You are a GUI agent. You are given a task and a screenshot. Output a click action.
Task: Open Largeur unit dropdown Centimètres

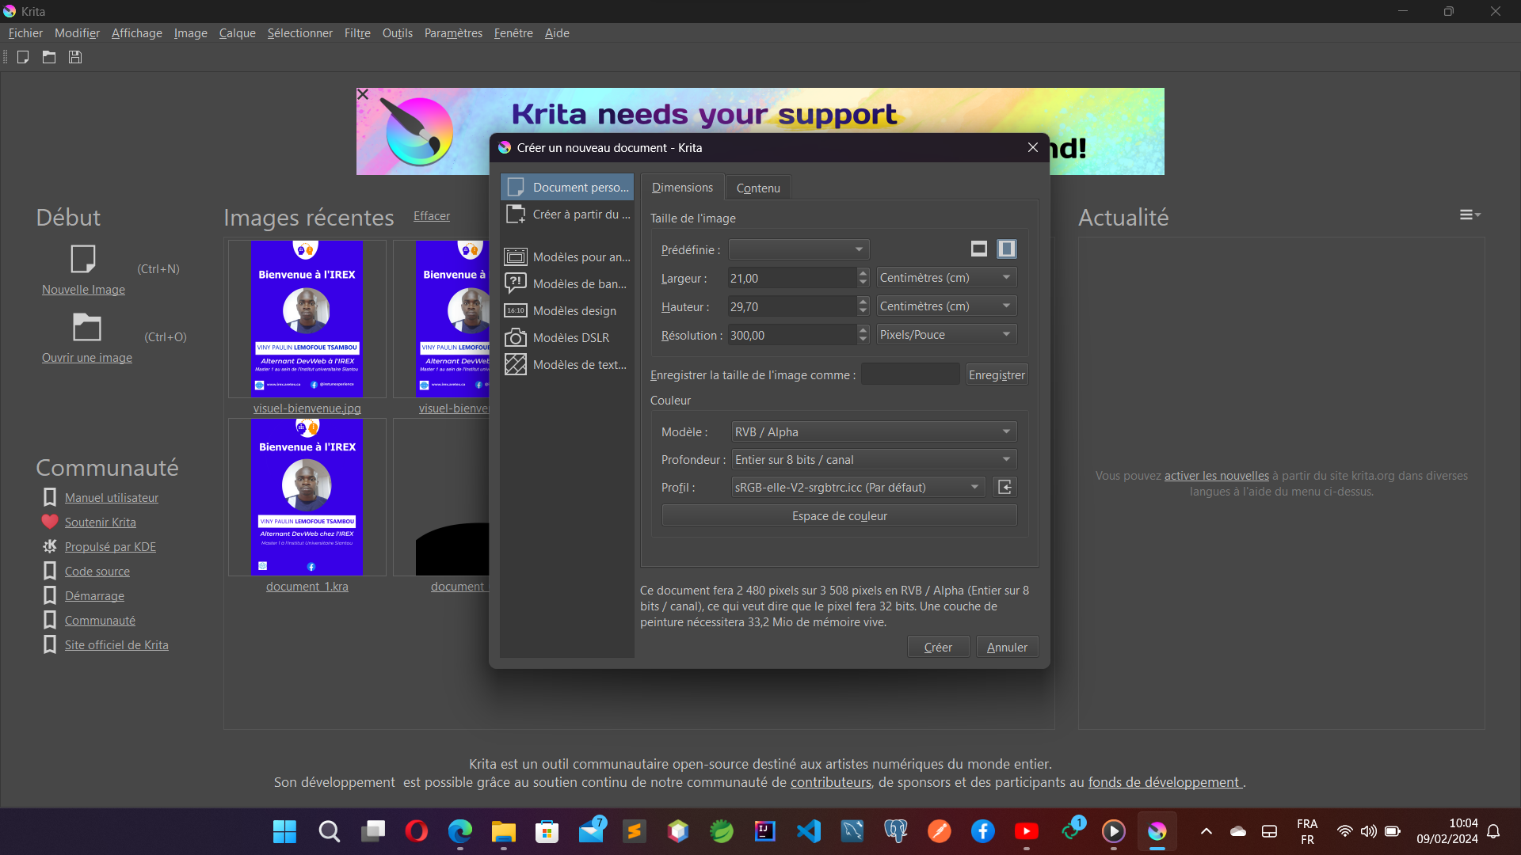coord(946,278)
